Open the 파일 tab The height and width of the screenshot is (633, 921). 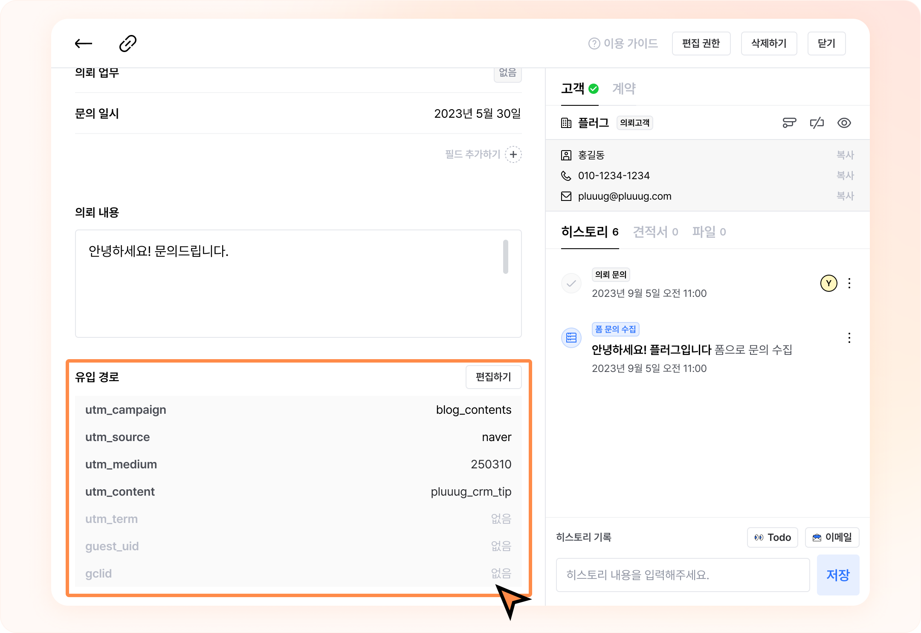(x=709, y=232)
